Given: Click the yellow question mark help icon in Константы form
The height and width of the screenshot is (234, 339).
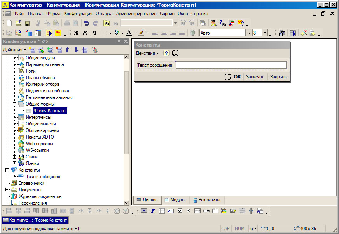Looking at the screenshot, I should click(166, 53).
